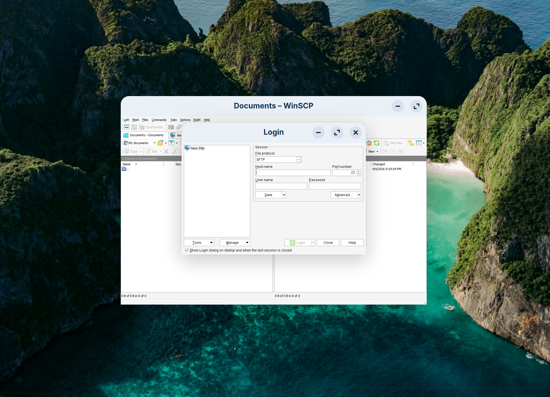Click the Host name input field

point(293,173)
